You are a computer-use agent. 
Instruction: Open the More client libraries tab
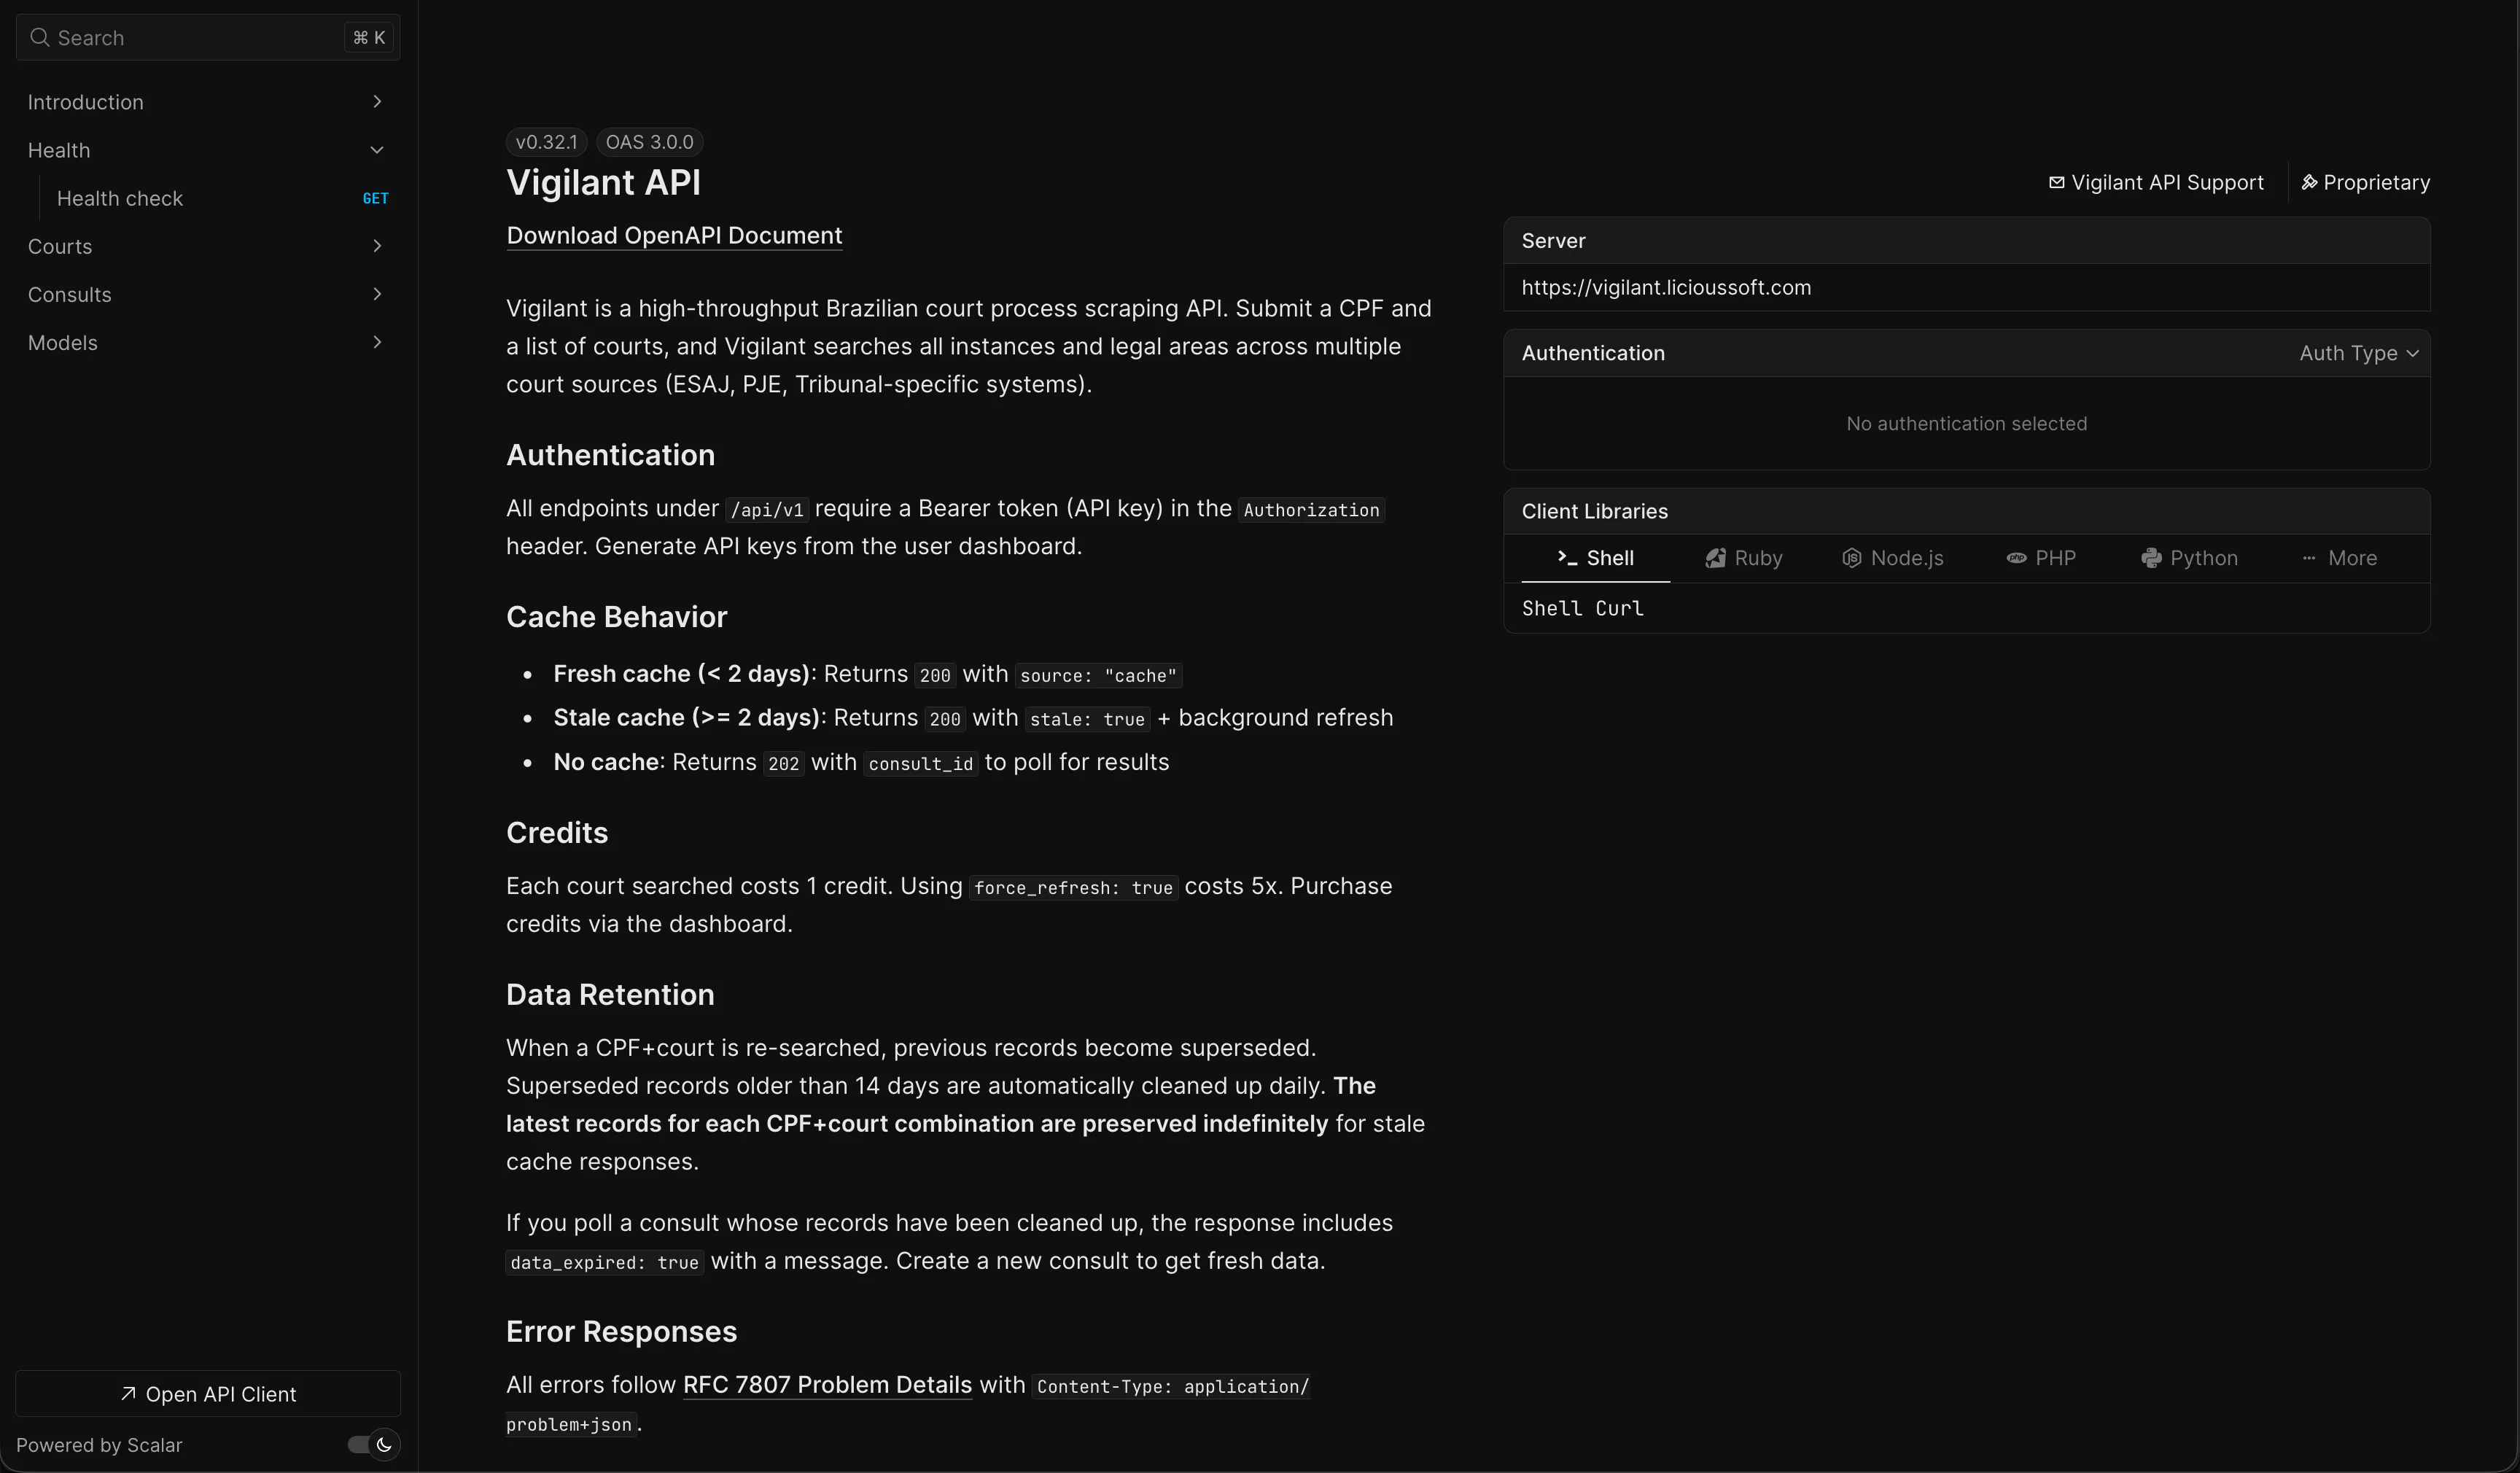(2339, 558)
